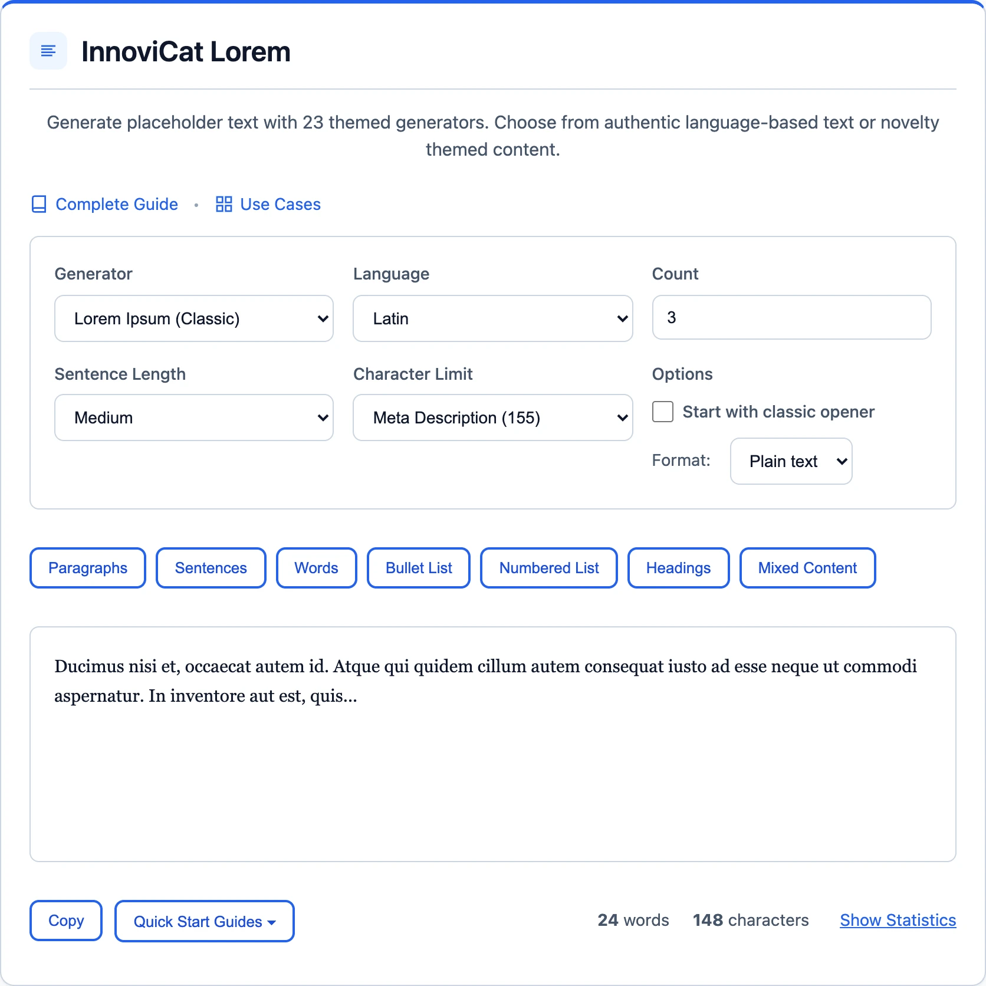Copy the generated text
The image size is (986, 986).
66,921
